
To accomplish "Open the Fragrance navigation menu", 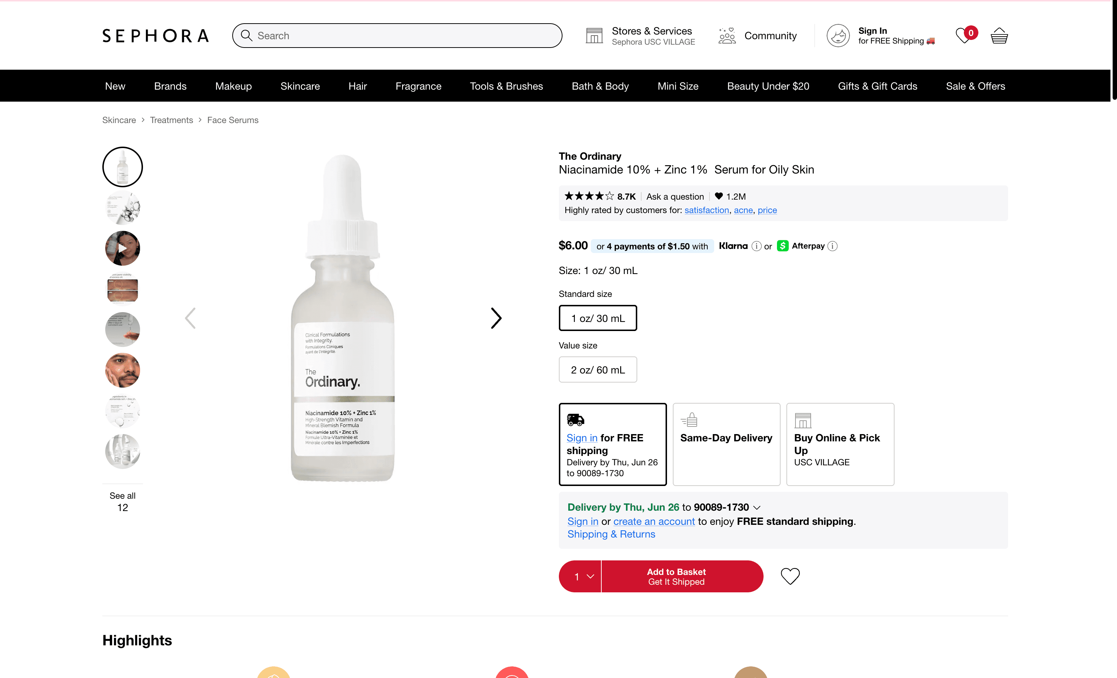I will tap(418, 86).
